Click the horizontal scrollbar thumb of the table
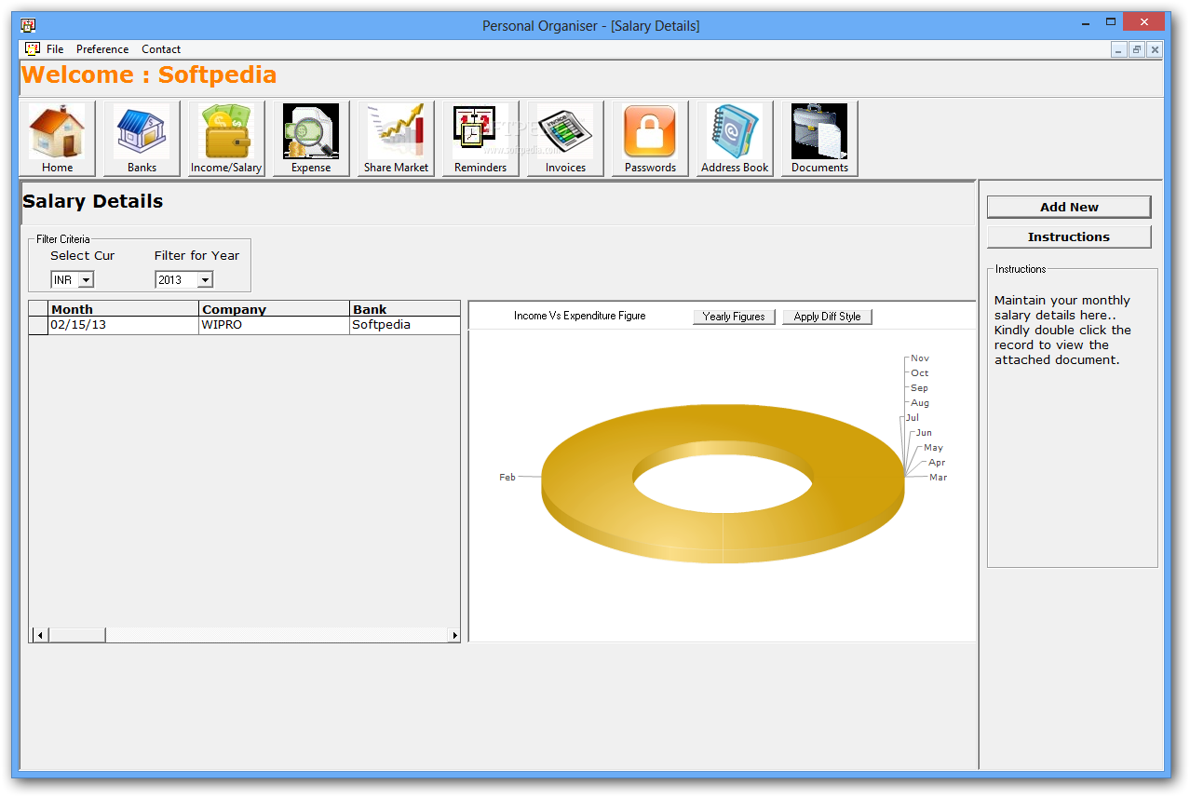 pos(76,635)
